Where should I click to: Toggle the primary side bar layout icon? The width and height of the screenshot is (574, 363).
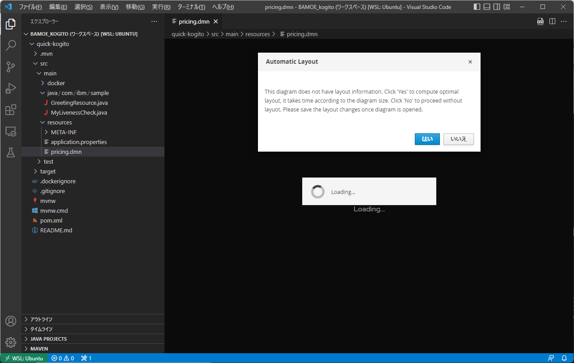(x=477, y=7)
